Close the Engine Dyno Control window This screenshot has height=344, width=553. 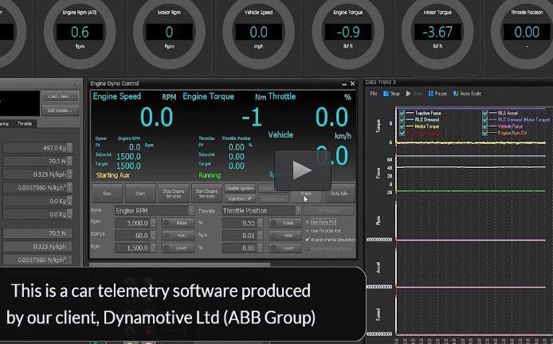(x=352, y=84)
